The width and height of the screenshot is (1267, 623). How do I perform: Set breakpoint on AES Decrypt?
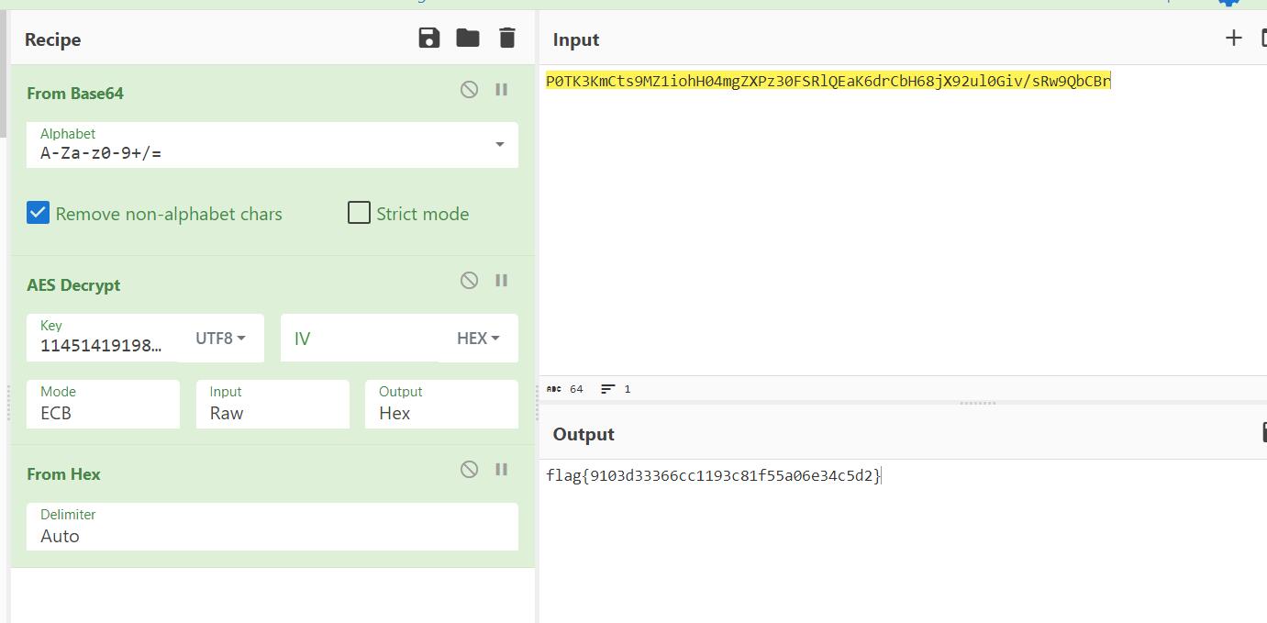501,281
